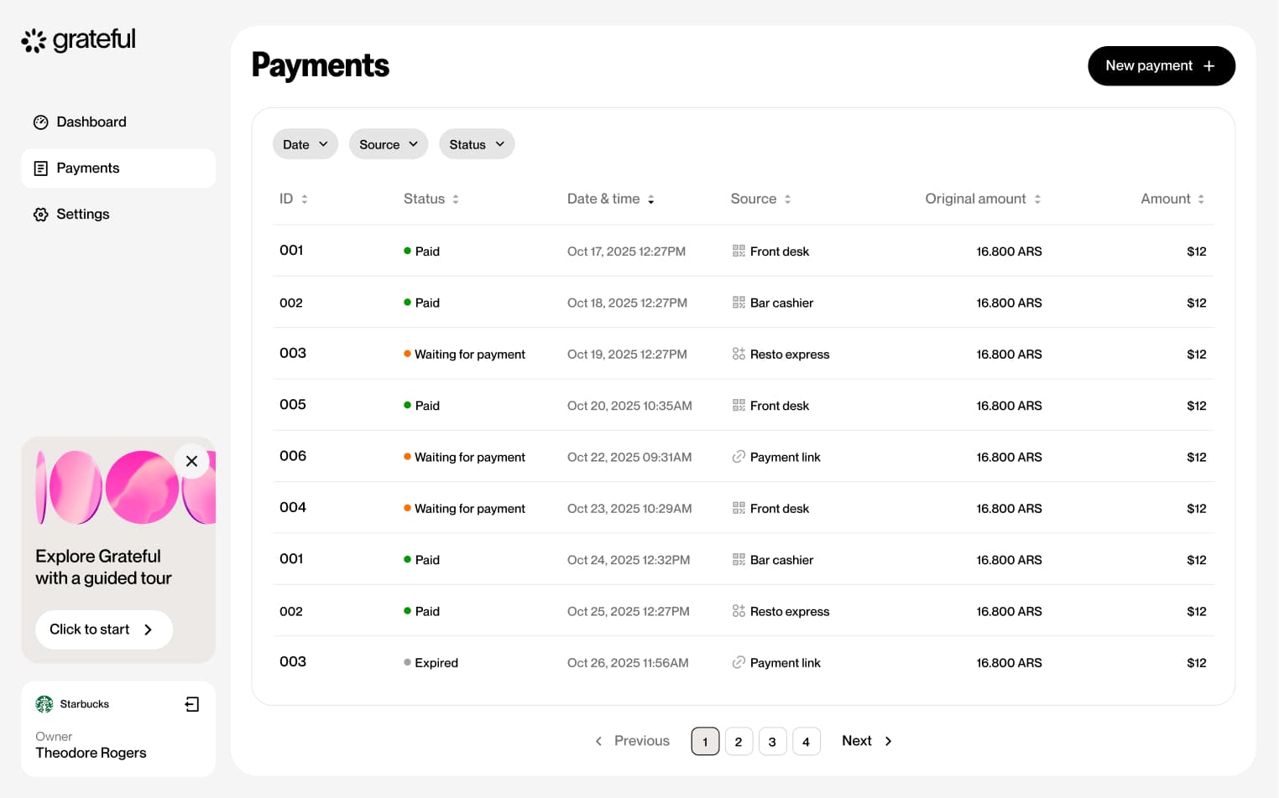The image size is (1279, 798).
Task: Sort by Date & time column arrows
Action: point(651,199)
